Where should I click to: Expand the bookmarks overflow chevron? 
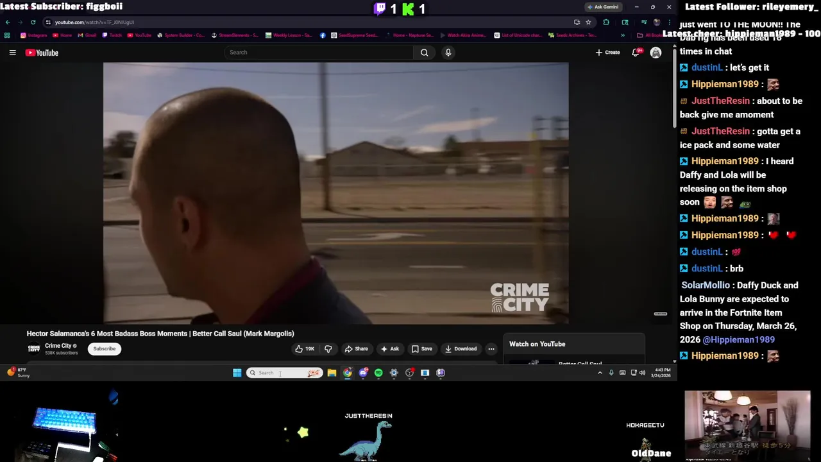coord(622,35)
